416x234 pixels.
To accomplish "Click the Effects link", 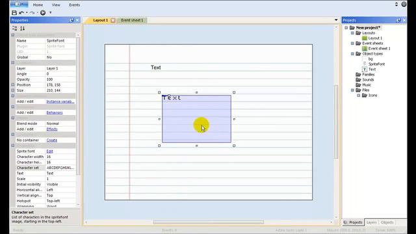I will (52, 129).
